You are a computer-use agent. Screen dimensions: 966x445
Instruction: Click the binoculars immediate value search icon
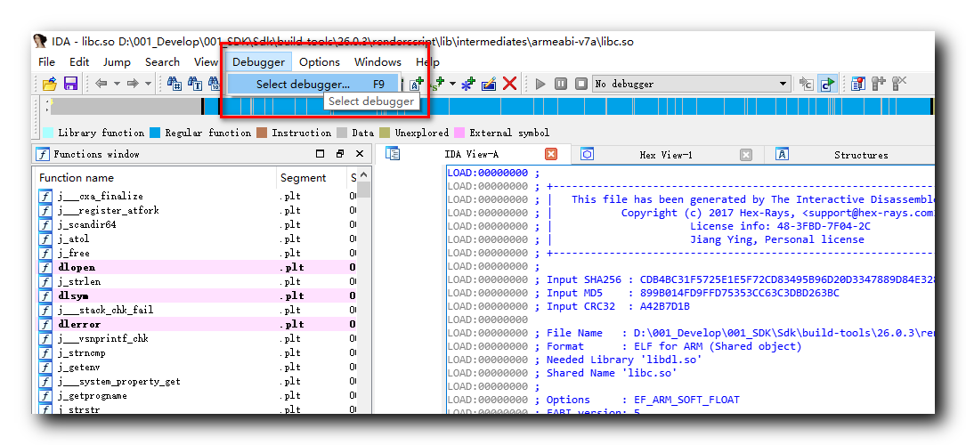point(175,84)
